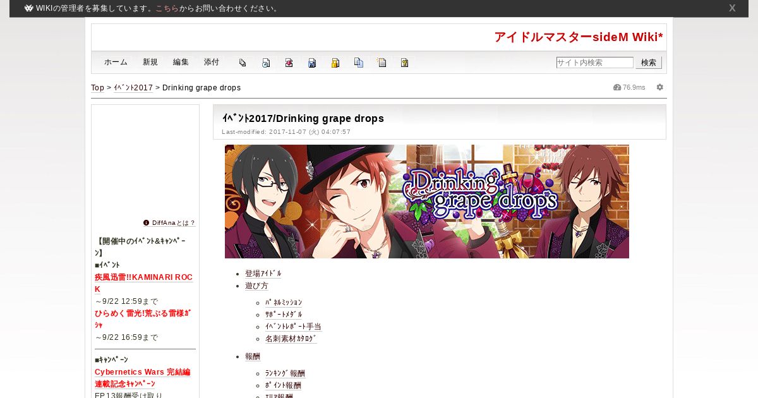Viewport: 758px width, 398px height.
Task: Click the Drinking grape drops banner image
Action: pyautogui.click(x=427, y=202)
